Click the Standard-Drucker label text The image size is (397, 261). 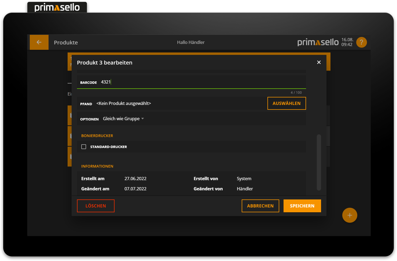click(x=109, y=147)
